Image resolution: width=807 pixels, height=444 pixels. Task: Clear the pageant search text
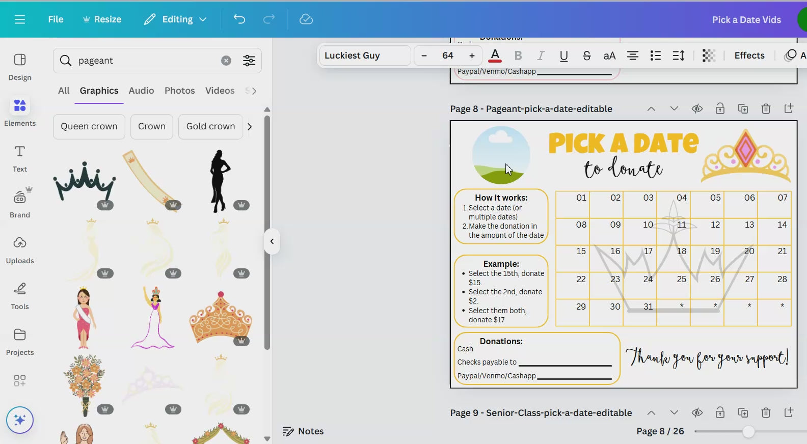pyautogui.click(x=226, y=61)
